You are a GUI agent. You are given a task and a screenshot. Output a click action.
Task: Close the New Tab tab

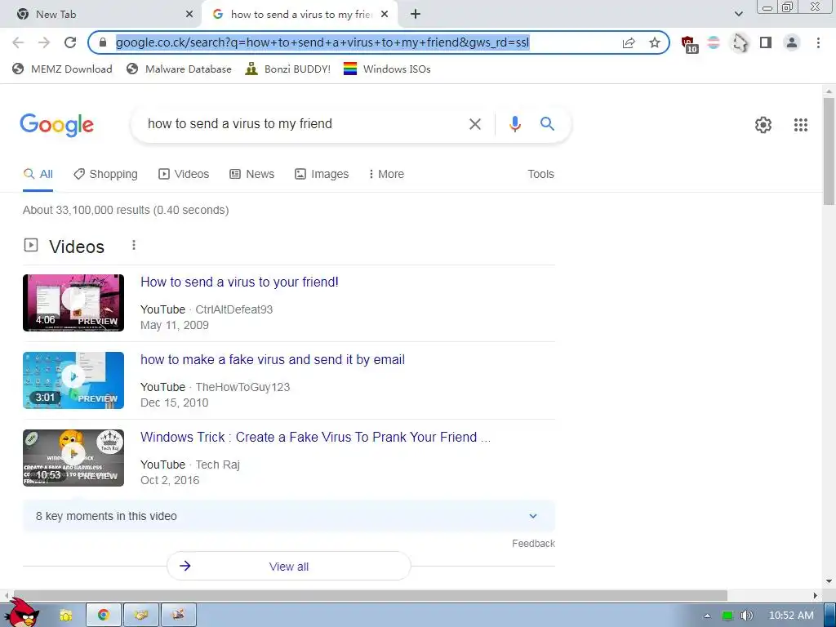[x=189, y=15]
